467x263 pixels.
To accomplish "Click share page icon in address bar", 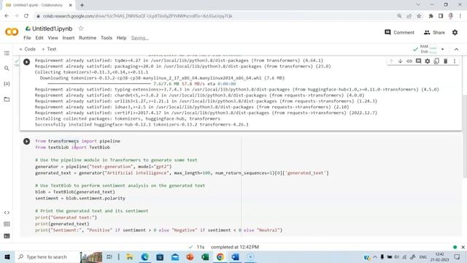I will (409, 16).
